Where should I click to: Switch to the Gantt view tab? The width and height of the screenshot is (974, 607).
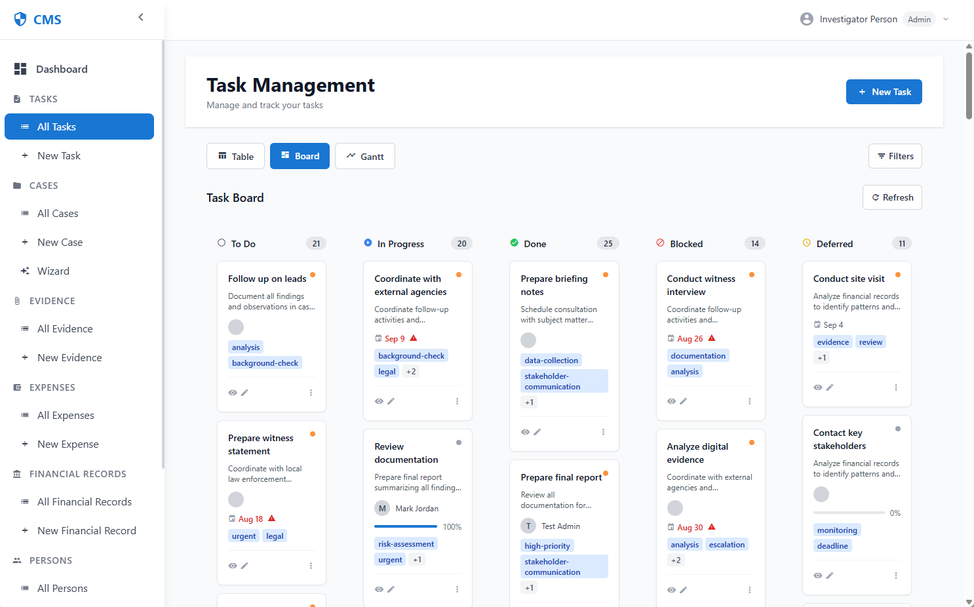(365, 156)
